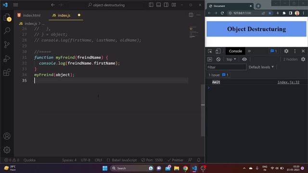
Task: Toggle the secondary side bar layout icon
Action: (x=166, y=5)
